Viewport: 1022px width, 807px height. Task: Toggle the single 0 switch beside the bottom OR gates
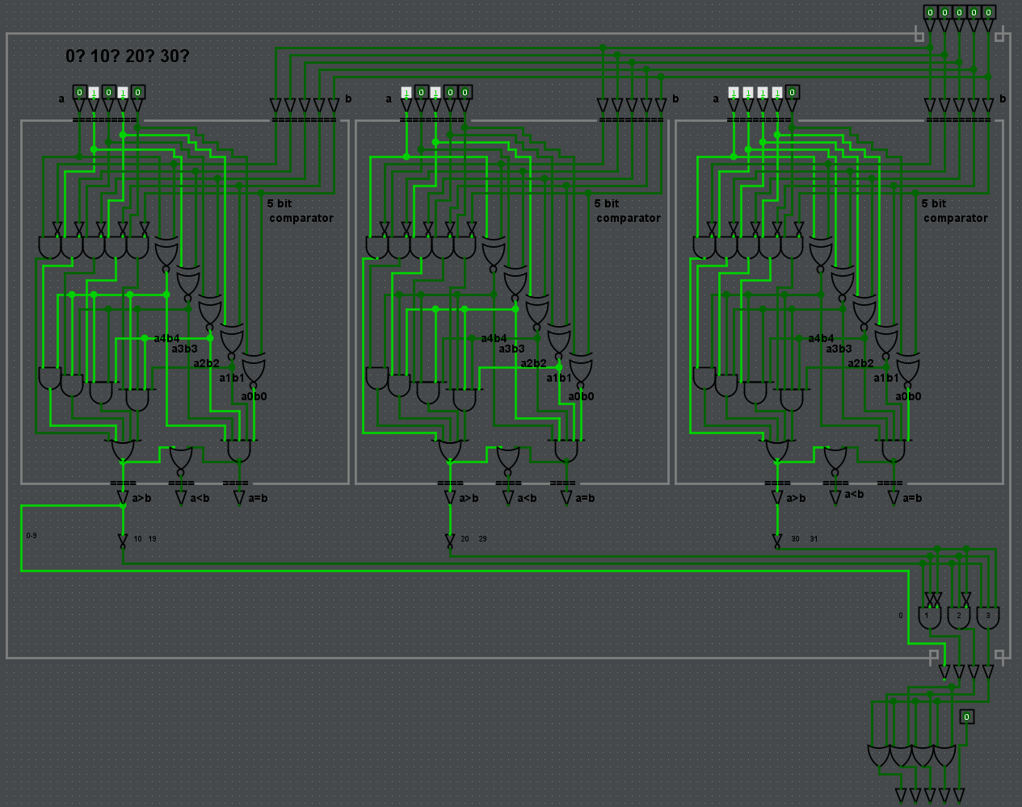point(966,717)
